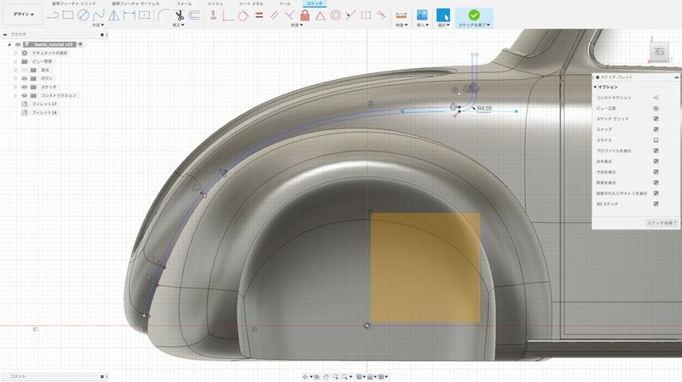The height and width of the screenshot is (382, 682).
Task: Uncheck the スケッチ グリッド checkbox
Action: point(656,119)
